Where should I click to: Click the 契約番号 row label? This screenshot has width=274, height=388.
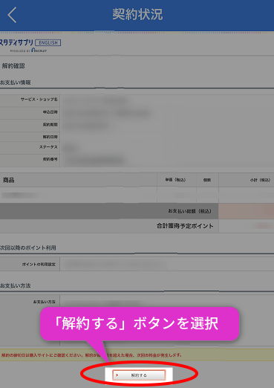(x=50, y=159)
